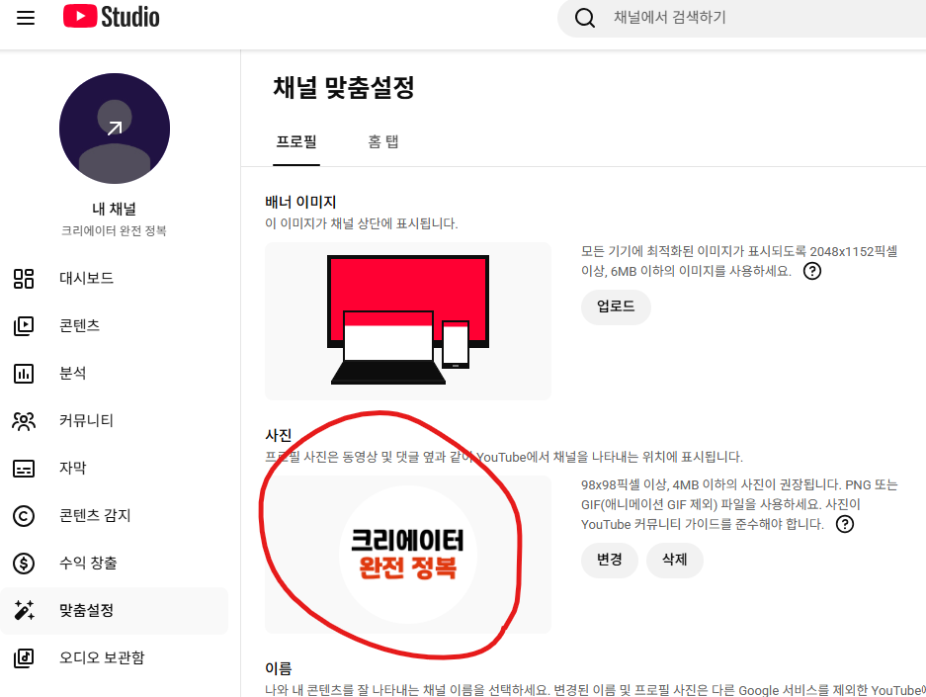Open 분석 (Analytics) via its chart icon
Viewport: 926px width, 697px height.
pyautogui.click(x=24, y=373)
